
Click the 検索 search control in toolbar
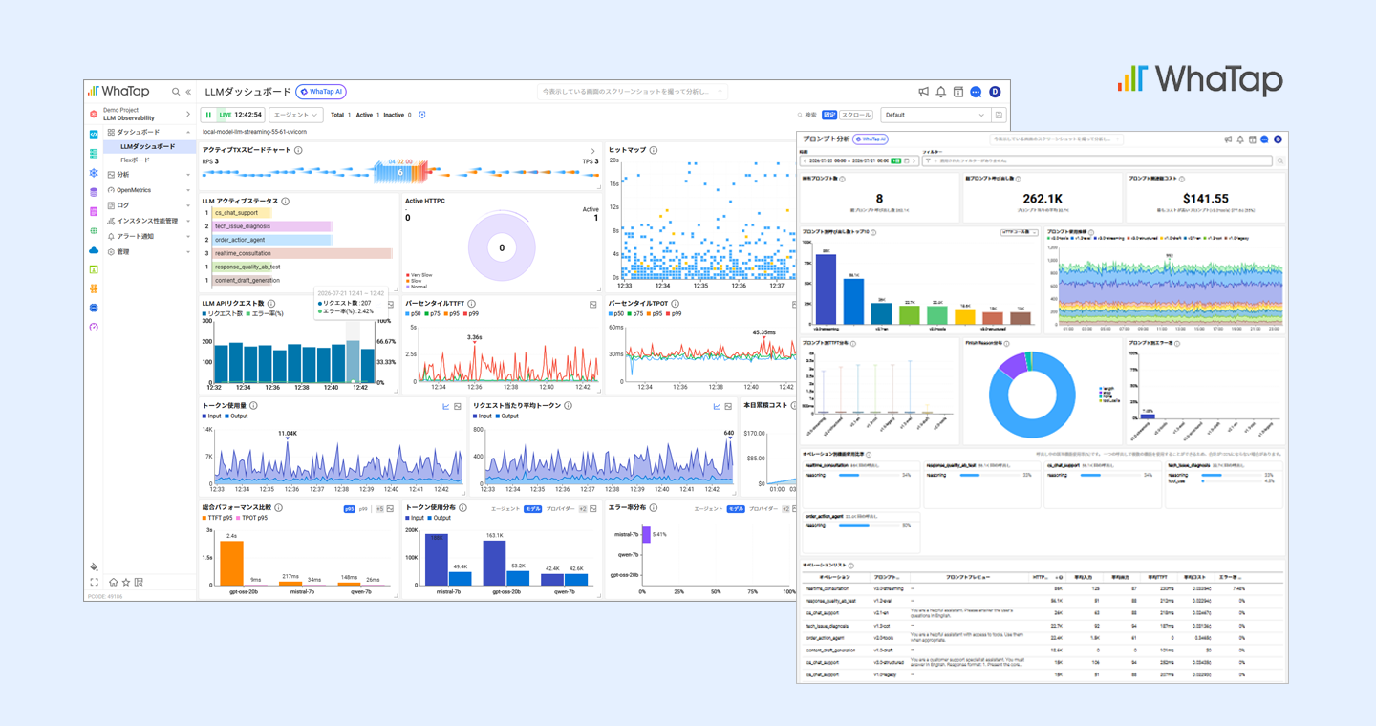coord(806,115)
